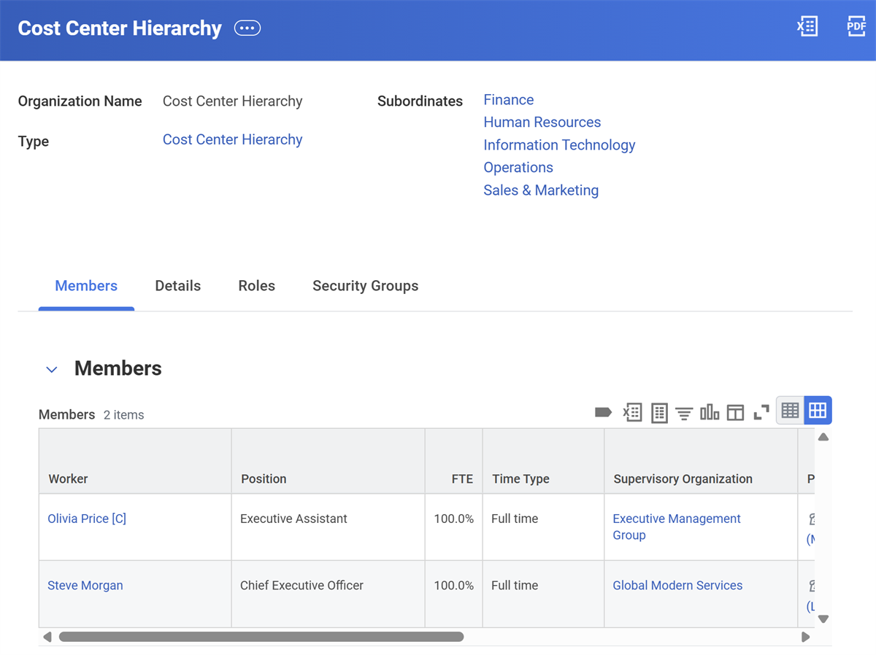Open the Finance subordinate link
The width and height of the screenshot is (876, 655).
point(509,100)
